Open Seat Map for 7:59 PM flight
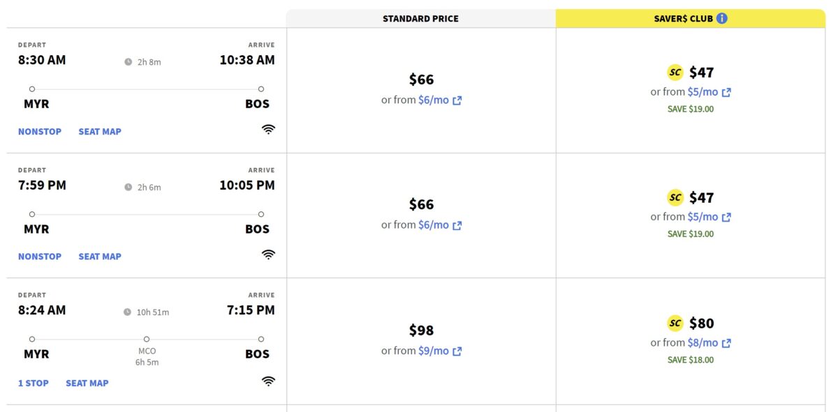The height and width of the screenshot is (412, 838). [x=100, y=257]
